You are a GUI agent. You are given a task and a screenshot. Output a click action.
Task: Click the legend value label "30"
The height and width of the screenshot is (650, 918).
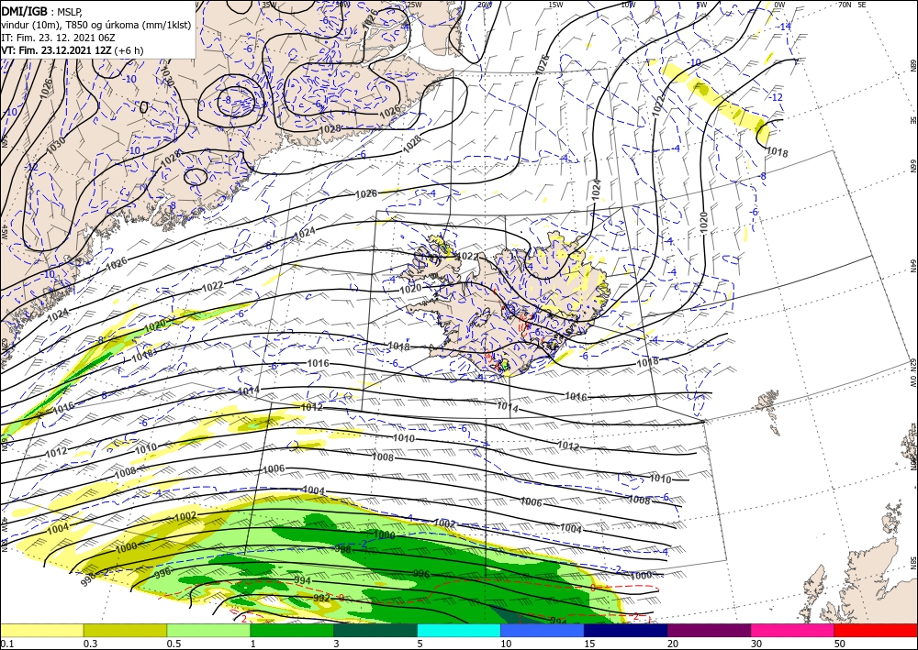[x=757, y=644]
